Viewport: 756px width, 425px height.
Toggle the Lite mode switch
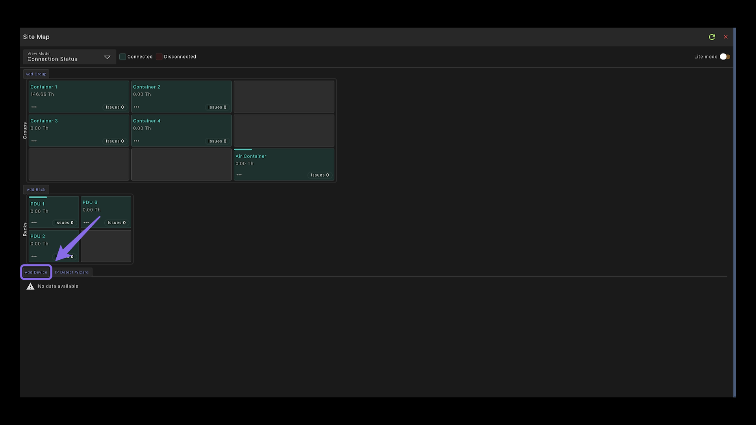[725, 57]
